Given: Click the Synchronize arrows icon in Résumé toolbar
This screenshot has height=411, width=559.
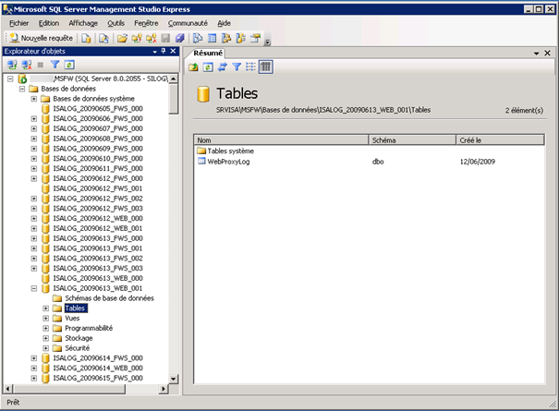Looking at the screenshot, I should (223, 66).
